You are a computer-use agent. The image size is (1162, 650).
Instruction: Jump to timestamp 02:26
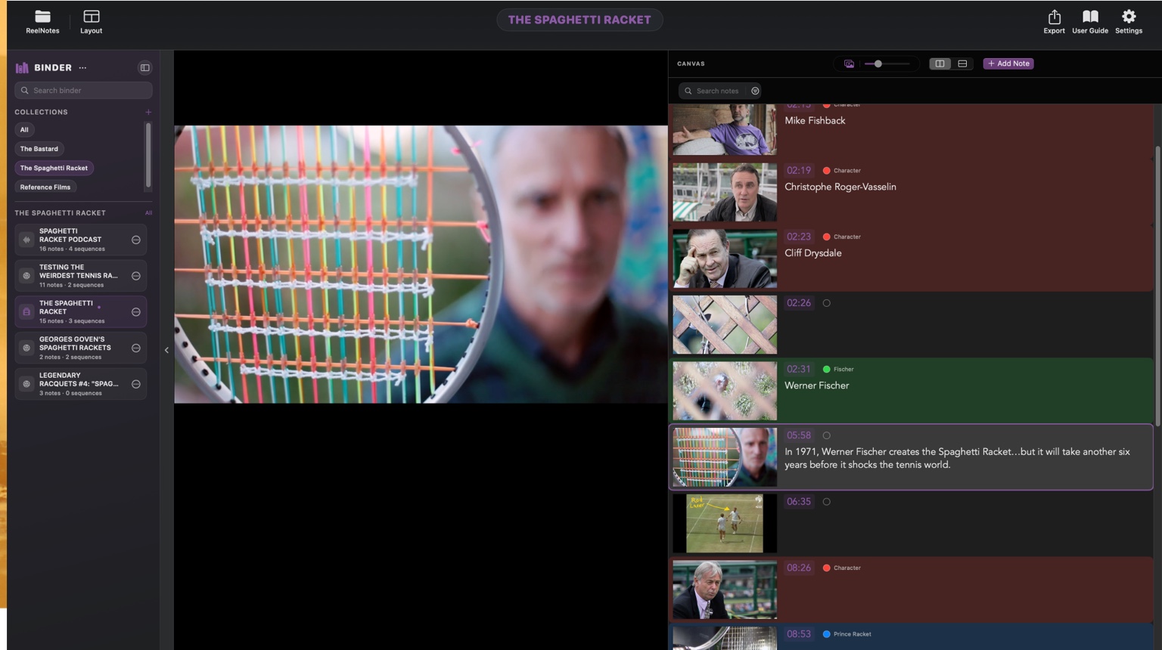798,303
